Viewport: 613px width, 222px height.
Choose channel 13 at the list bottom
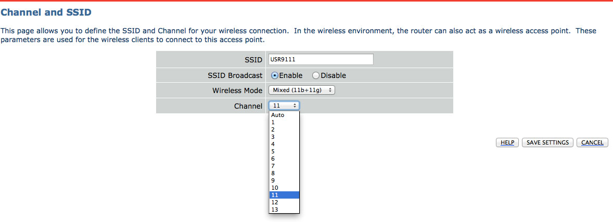pyautogui.click(x=284, y=210)
